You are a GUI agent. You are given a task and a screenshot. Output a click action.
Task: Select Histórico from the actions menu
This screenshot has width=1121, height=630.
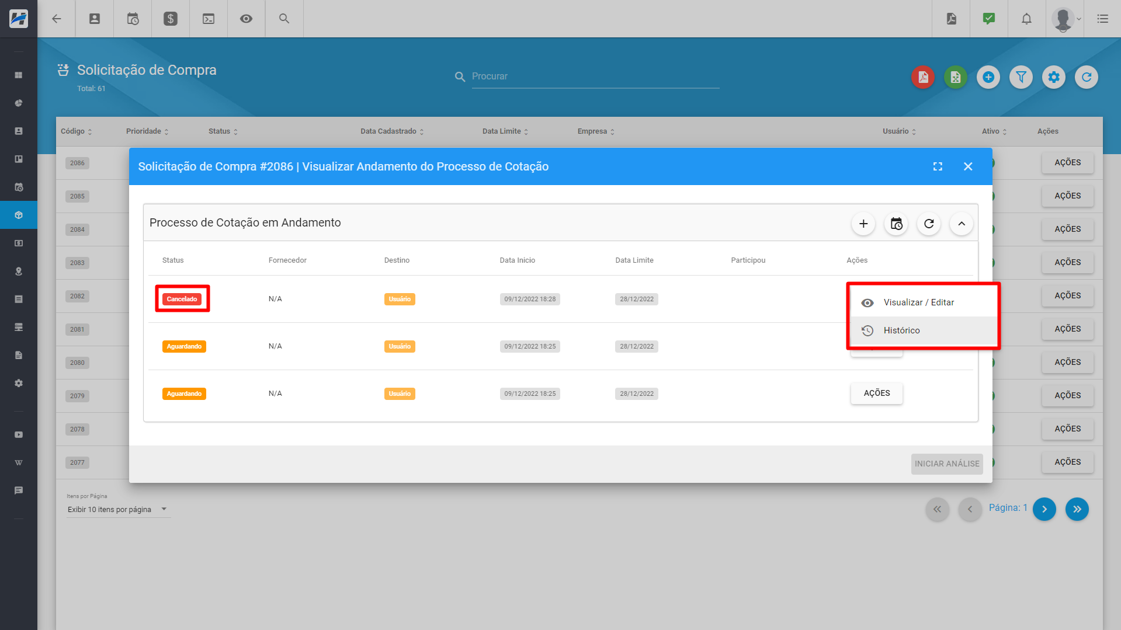[901, 330]
